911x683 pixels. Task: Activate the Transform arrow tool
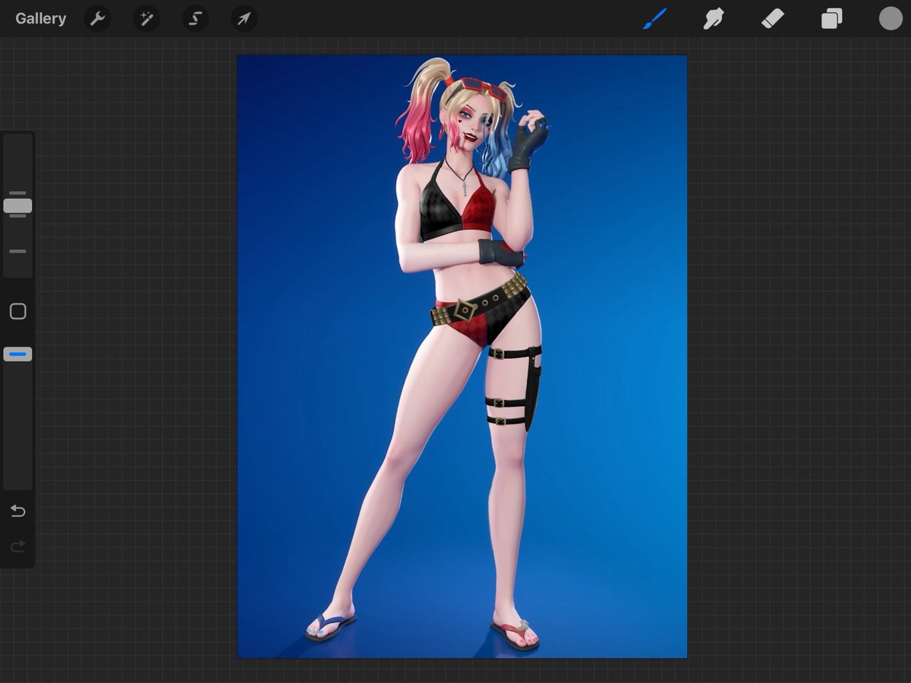pos(244,18)
